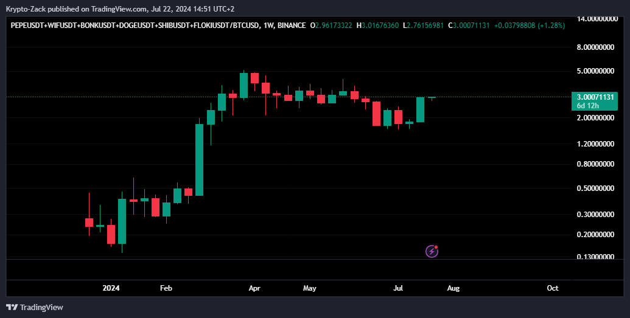
Task: Click the Apr label on time axis
Action: (254, 288)
